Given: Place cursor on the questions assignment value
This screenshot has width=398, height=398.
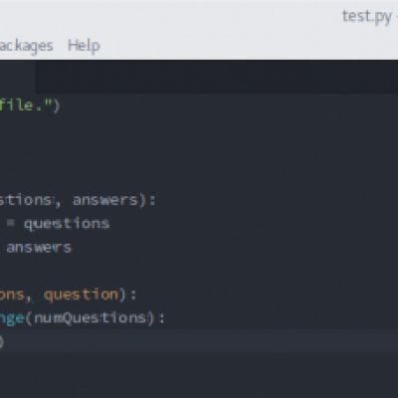Looking at the screenshot, I should [x=67, y=224].
